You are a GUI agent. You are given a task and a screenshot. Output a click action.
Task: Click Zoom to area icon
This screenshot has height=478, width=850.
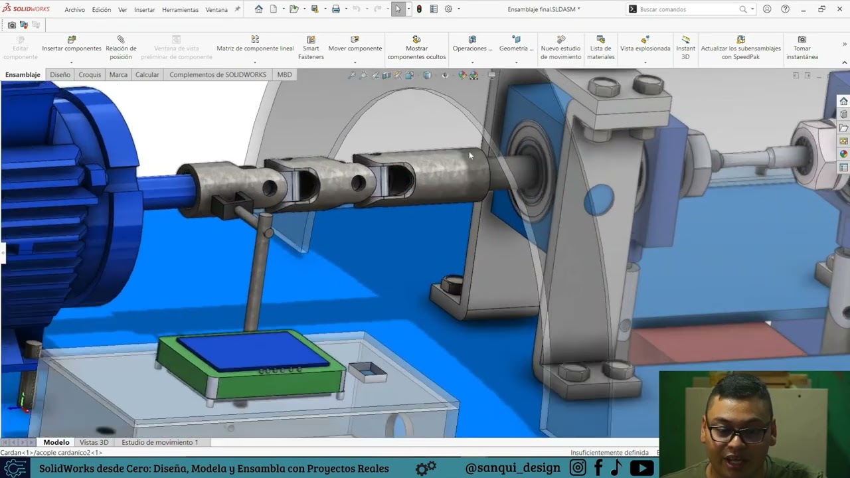click(363, 75)
